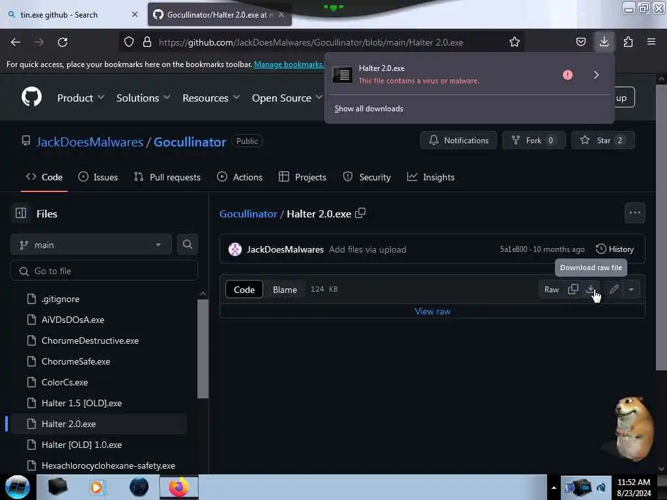The height and width of the screenshot is (500, 667).
Task: Open the Projects tab
Action: click(302, 177)
